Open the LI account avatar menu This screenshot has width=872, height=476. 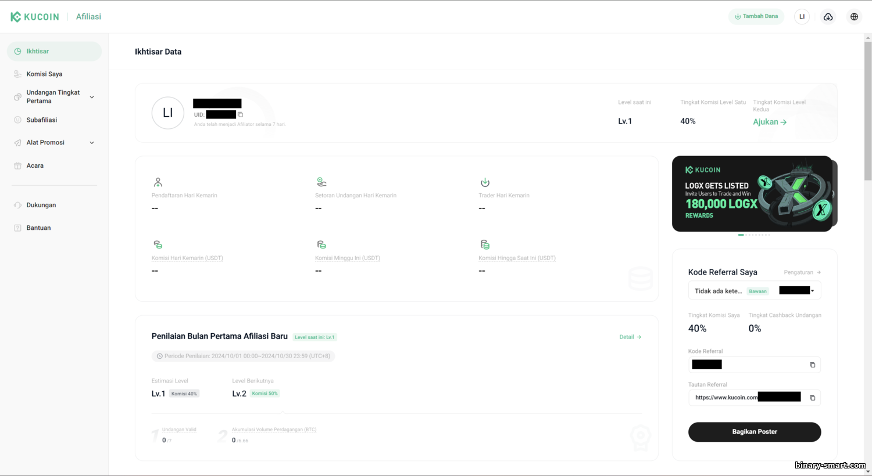tap(802, 17)
